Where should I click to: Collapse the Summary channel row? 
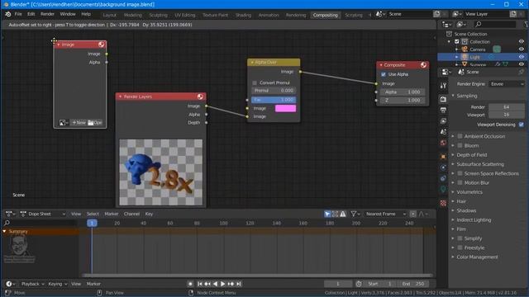[4, 231]
